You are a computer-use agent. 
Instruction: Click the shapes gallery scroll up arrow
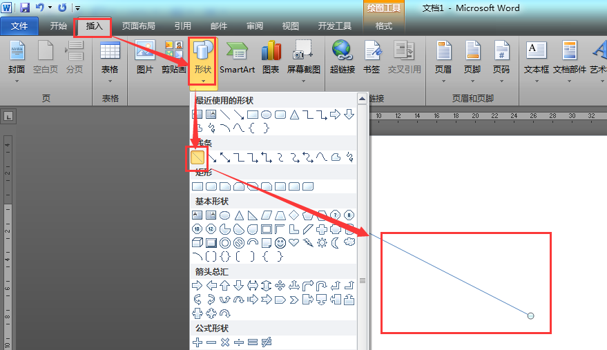(362, 98)
